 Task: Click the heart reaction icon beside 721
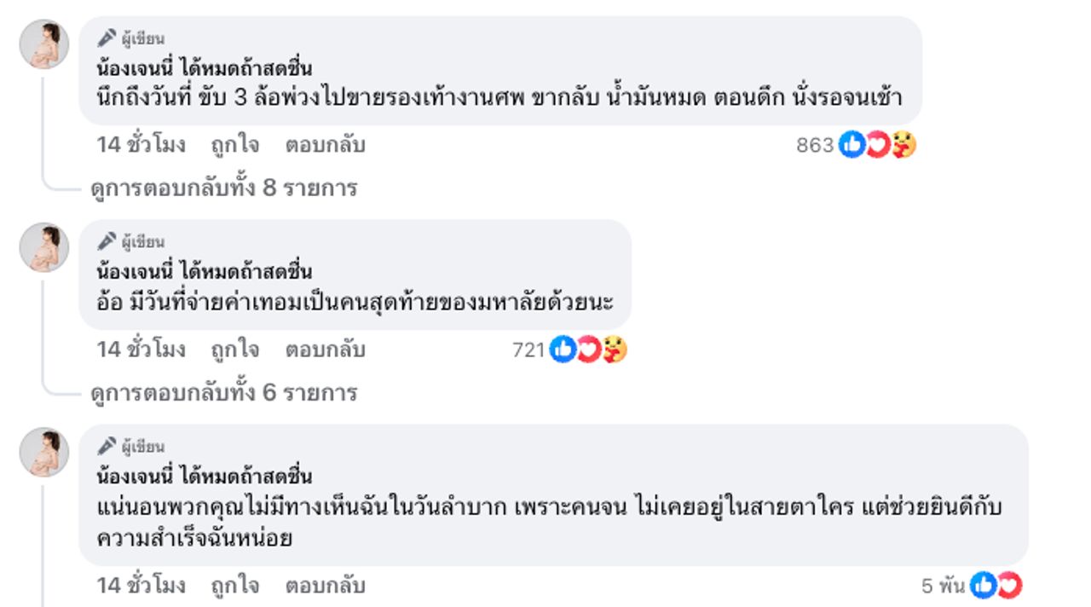588,350
